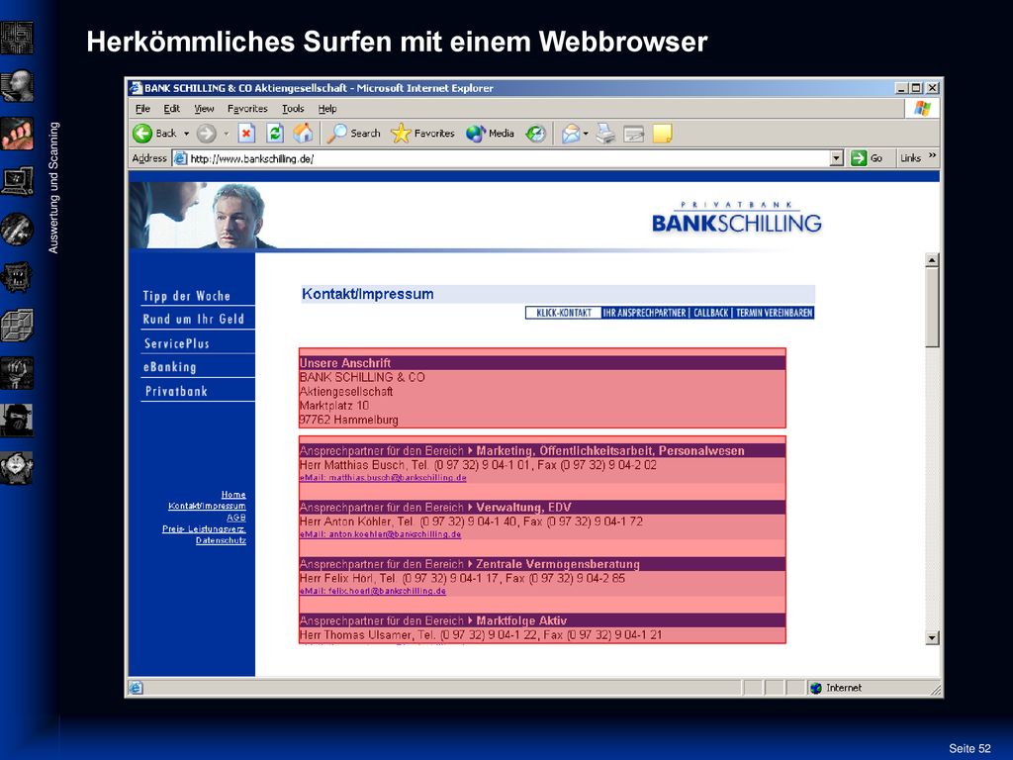1013x760 pixels.
Task: Open the Media bar button
Action: pos(490,134)
